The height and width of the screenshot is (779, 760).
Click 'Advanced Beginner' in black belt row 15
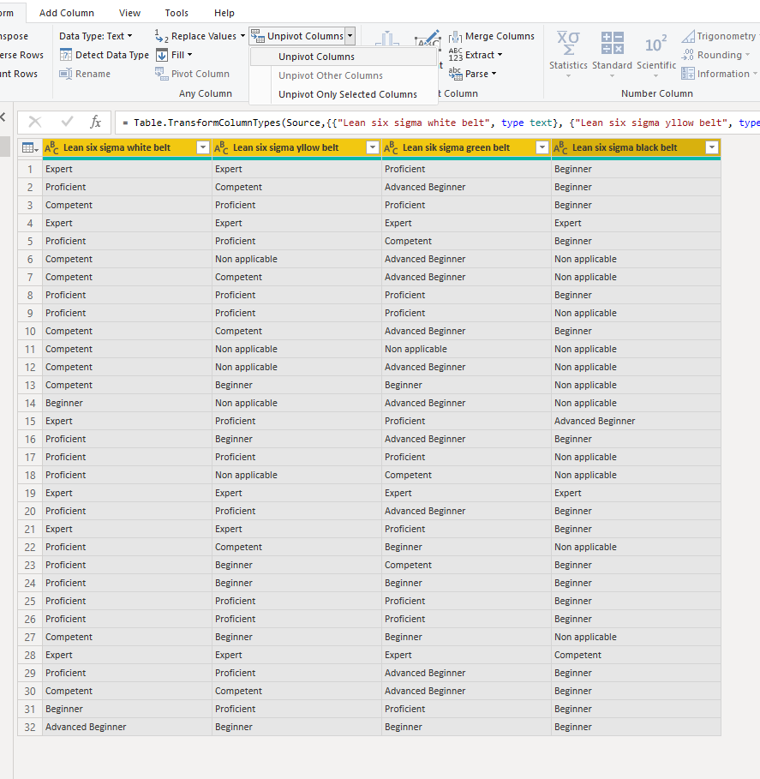tap(595, 421)
